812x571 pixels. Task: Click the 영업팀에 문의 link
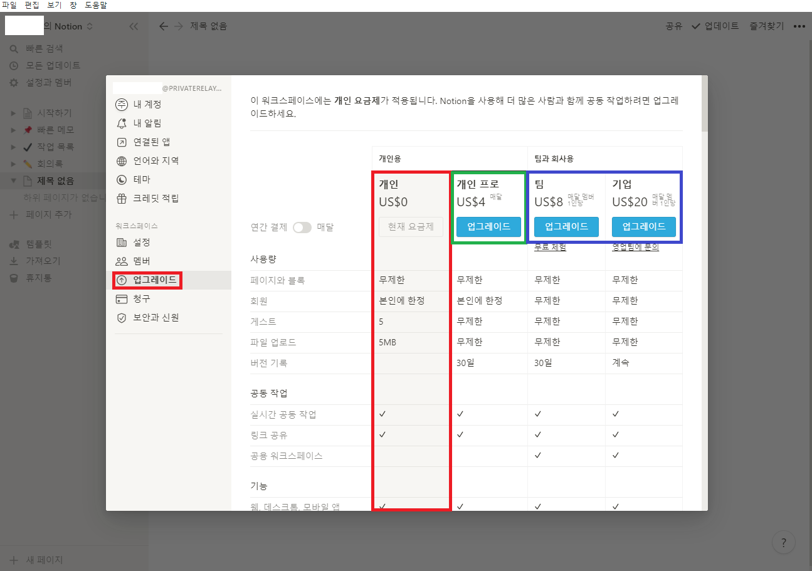[636, 248]
